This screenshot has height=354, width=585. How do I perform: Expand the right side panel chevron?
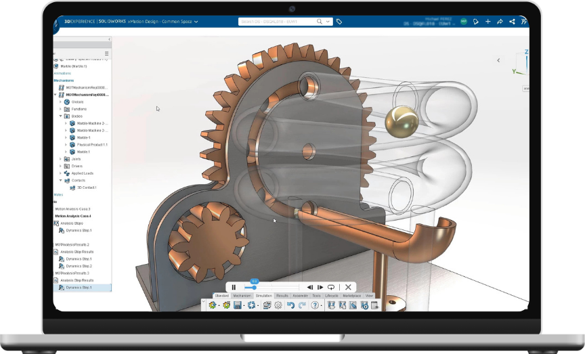498,60
